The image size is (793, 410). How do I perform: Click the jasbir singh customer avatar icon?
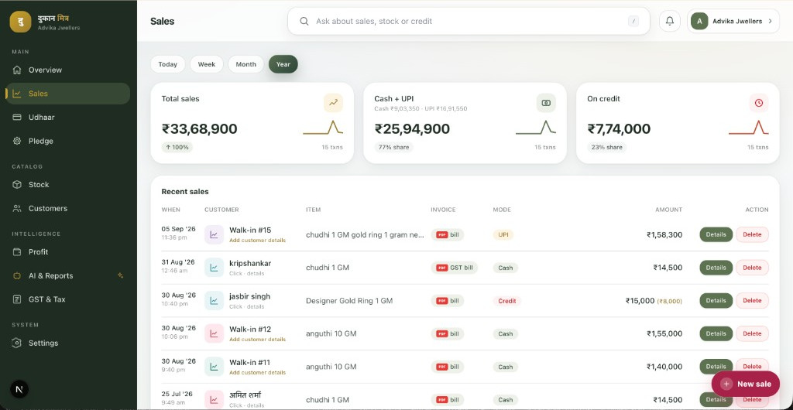[x=214, y=300]
